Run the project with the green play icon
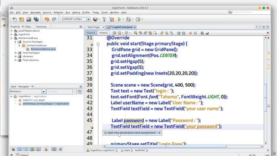The width and height of the screenshot is (277, 156). pos(119,19)
